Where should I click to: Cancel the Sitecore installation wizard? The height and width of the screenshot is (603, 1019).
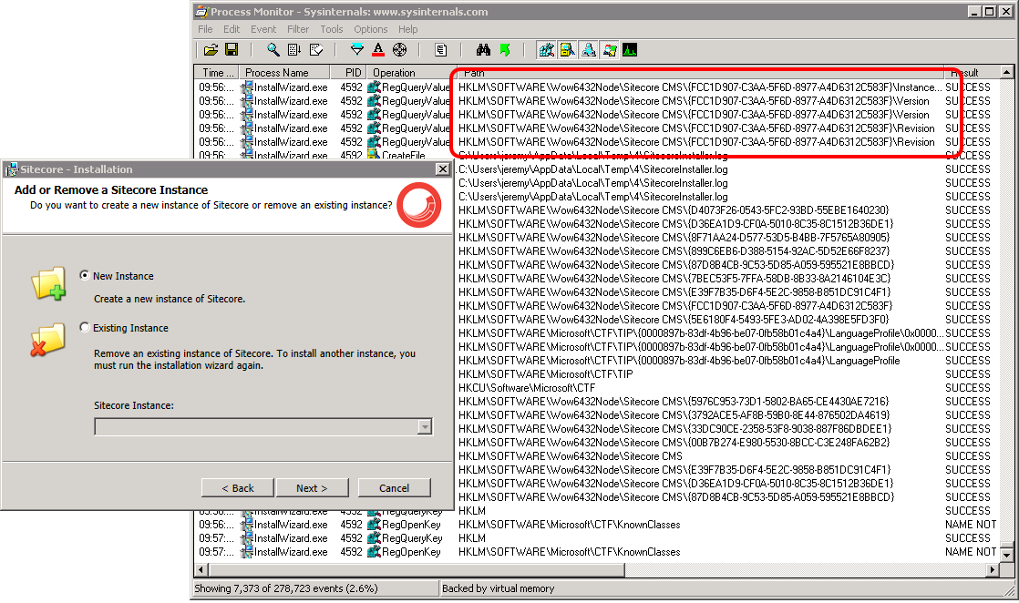pyautogui.click(x=395, y=488)
